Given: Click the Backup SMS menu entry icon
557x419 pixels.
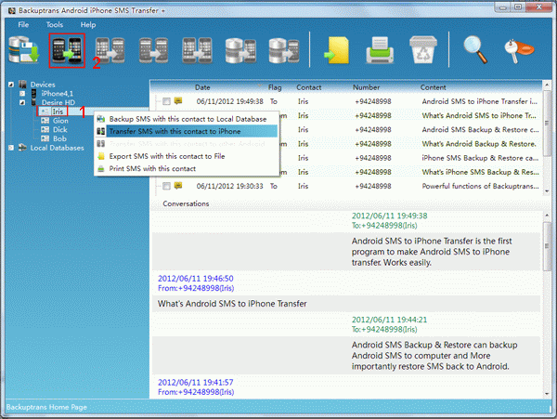Looking at the screenshot, I should tap(101, 119).
